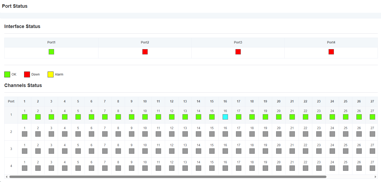381x182 pixels.
Task: Click the scrollbar right arrow
Action: [x=376, y=177]
